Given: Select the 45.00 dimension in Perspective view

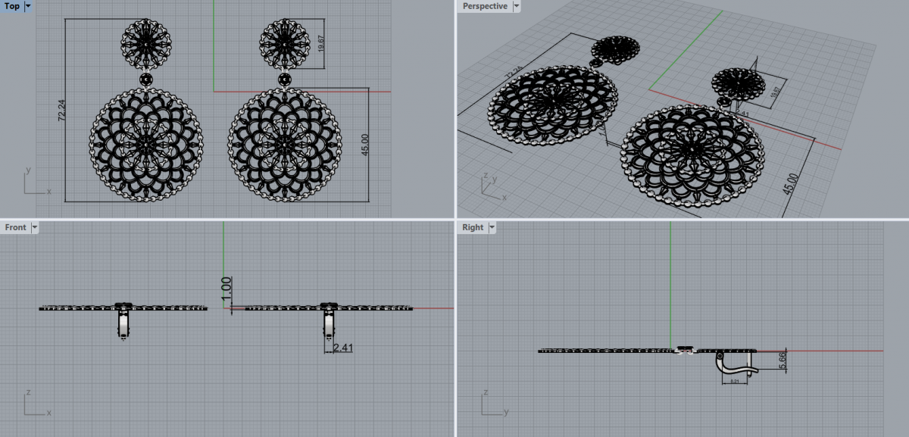Looking at the screenshot, I should pyautogui.click(x=789, y=185).
